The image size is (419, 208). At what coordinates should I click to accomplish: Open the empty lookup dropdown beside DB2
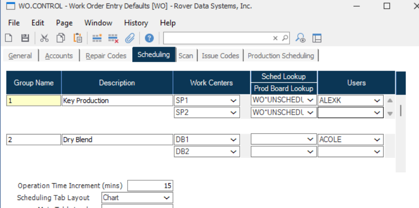coord(310,152)
